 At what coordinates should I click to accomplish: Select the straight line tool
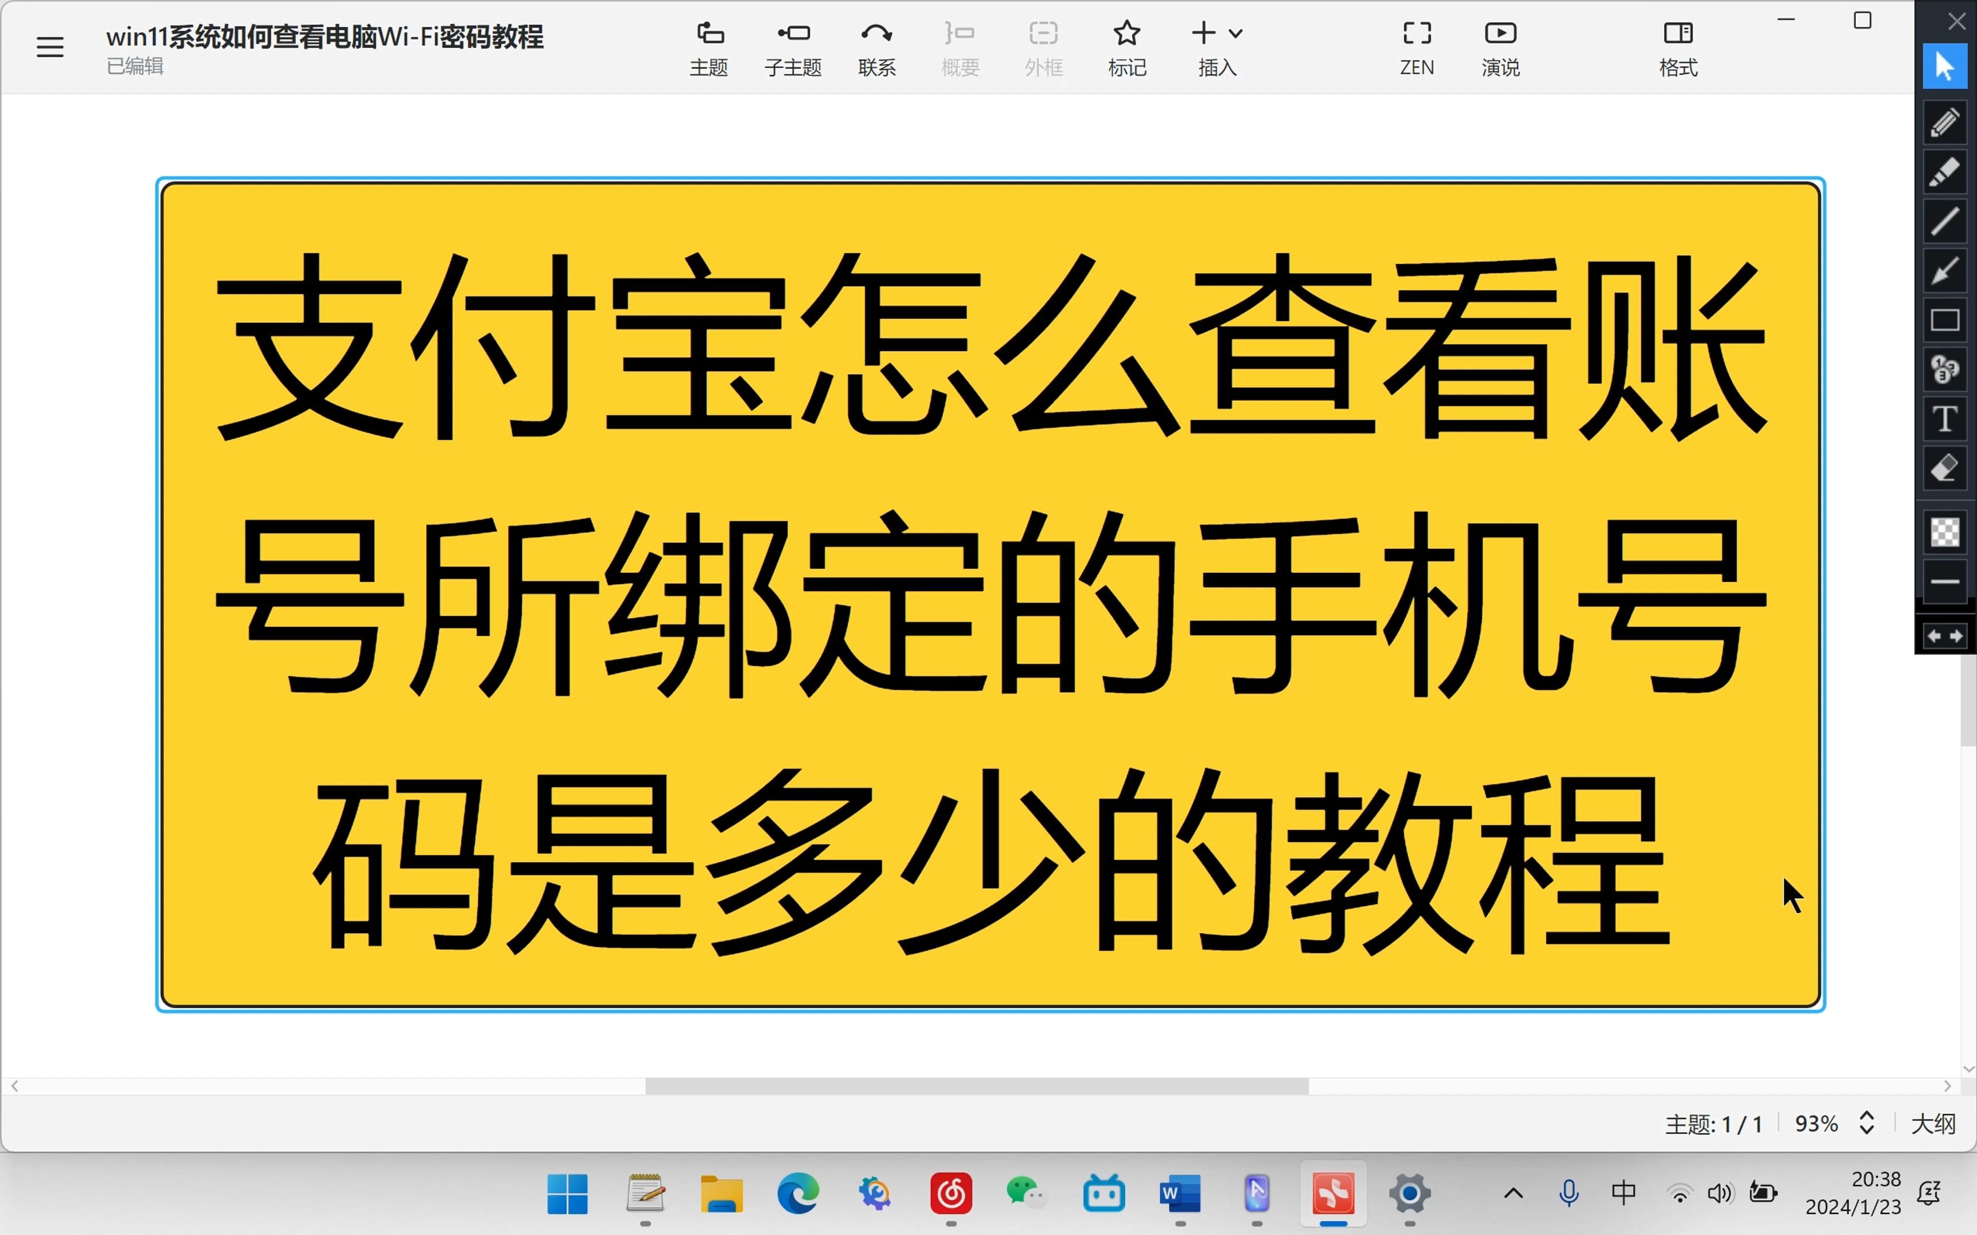1944,221
